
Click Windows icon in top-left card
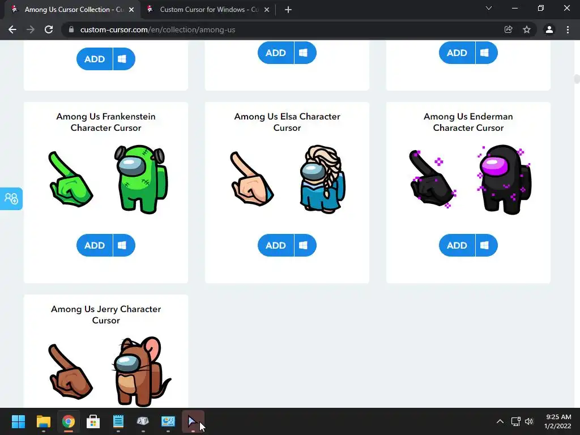pyautogui.click(x=123, y=59)
